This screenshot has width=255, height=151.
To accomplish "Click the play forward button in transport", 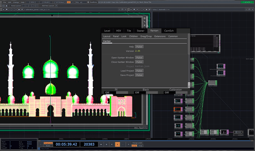I will pos(117,144).
